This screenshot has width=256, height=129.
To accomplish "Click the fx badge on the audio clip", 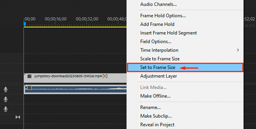I will click(x=29, y=88).
